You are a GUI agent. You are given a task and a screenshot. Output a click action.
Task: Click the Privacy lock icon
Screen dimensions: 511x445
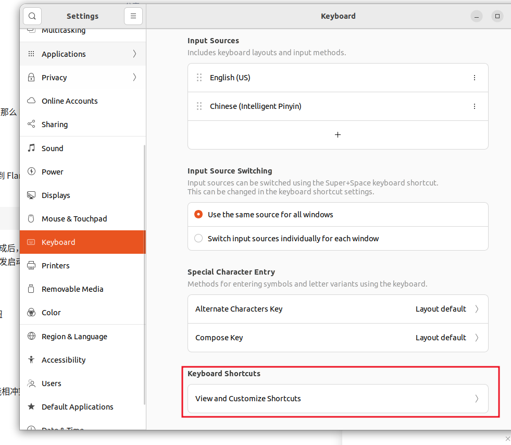31,77
